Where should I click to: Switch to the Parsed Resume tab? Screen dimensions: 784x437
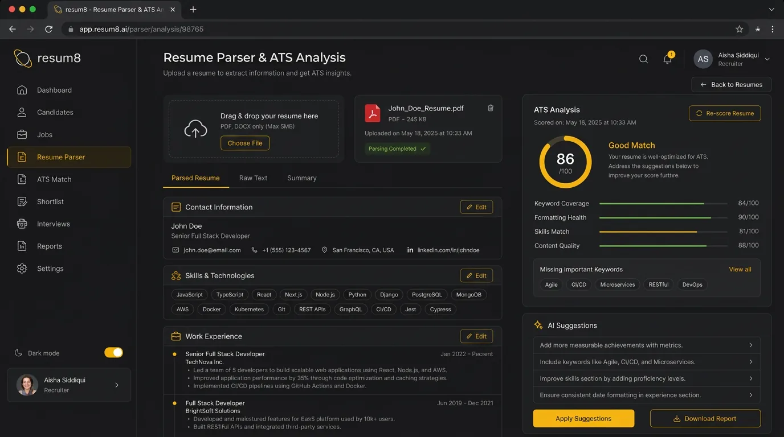point(195,178)
